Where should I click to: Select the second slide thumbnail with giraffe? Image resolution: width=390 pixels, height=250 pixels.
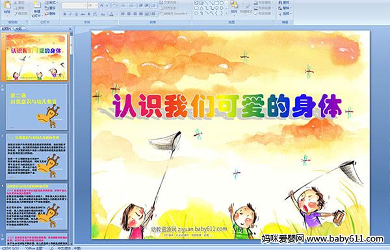coord(36,106)
